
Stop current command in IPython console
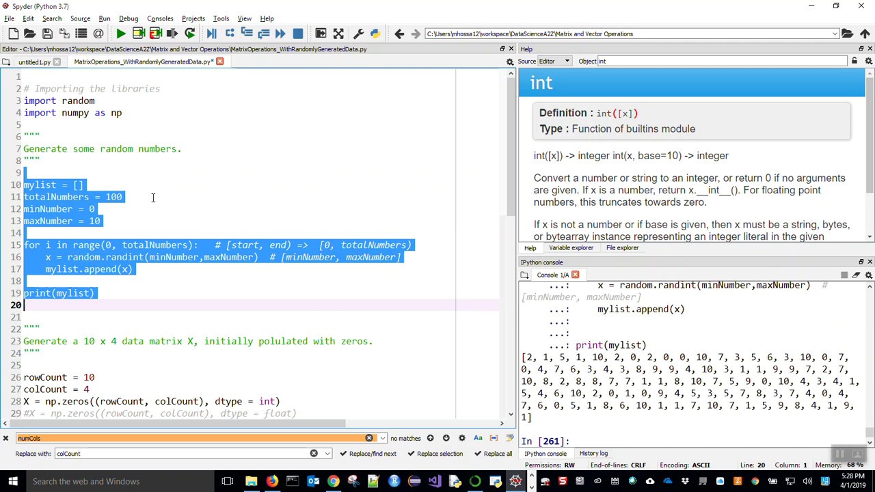pyautogui.click(x=844, y=275)
